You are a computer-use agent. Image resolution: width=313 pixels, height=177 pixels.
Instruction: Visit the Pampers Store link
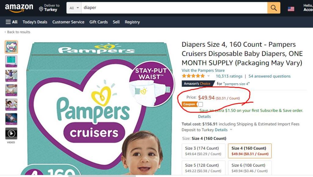(x=203, y=70)
